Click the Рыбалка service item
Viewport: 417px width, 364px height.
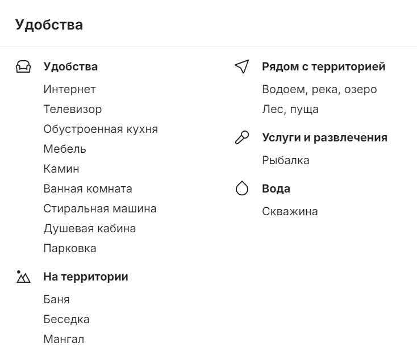click(286, 160)
